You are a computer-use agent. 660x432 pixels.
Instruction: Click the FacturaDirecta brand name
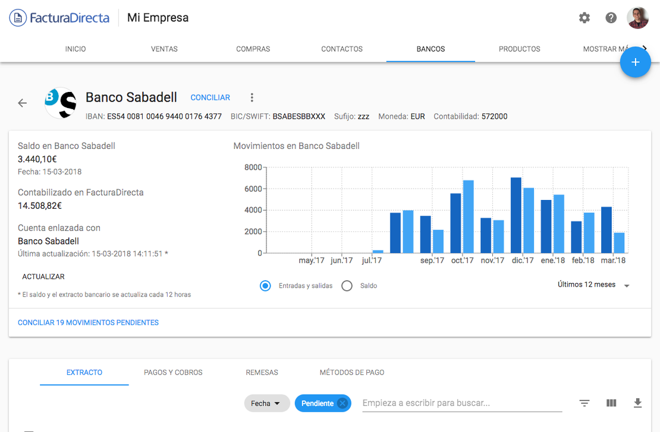[x=70, y=18]
